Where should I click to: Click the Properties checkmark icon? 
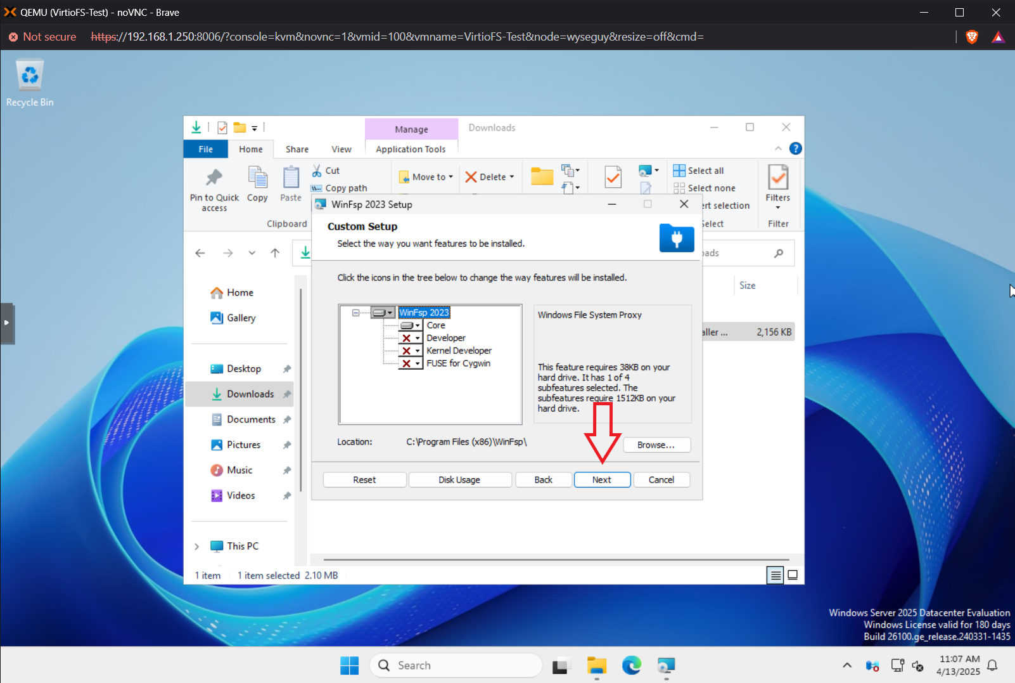(x=613, y=178)
